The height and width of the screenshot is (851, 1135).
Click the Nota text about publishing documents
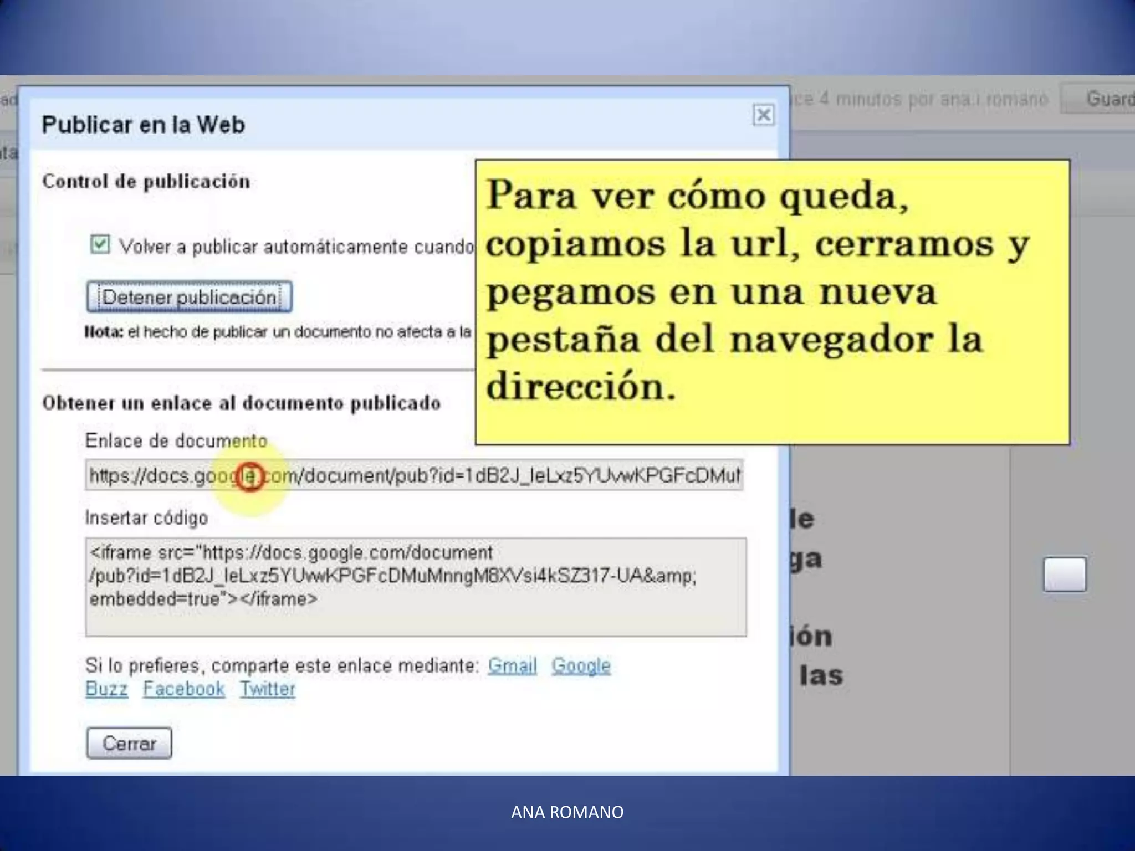tap(277, 332)
